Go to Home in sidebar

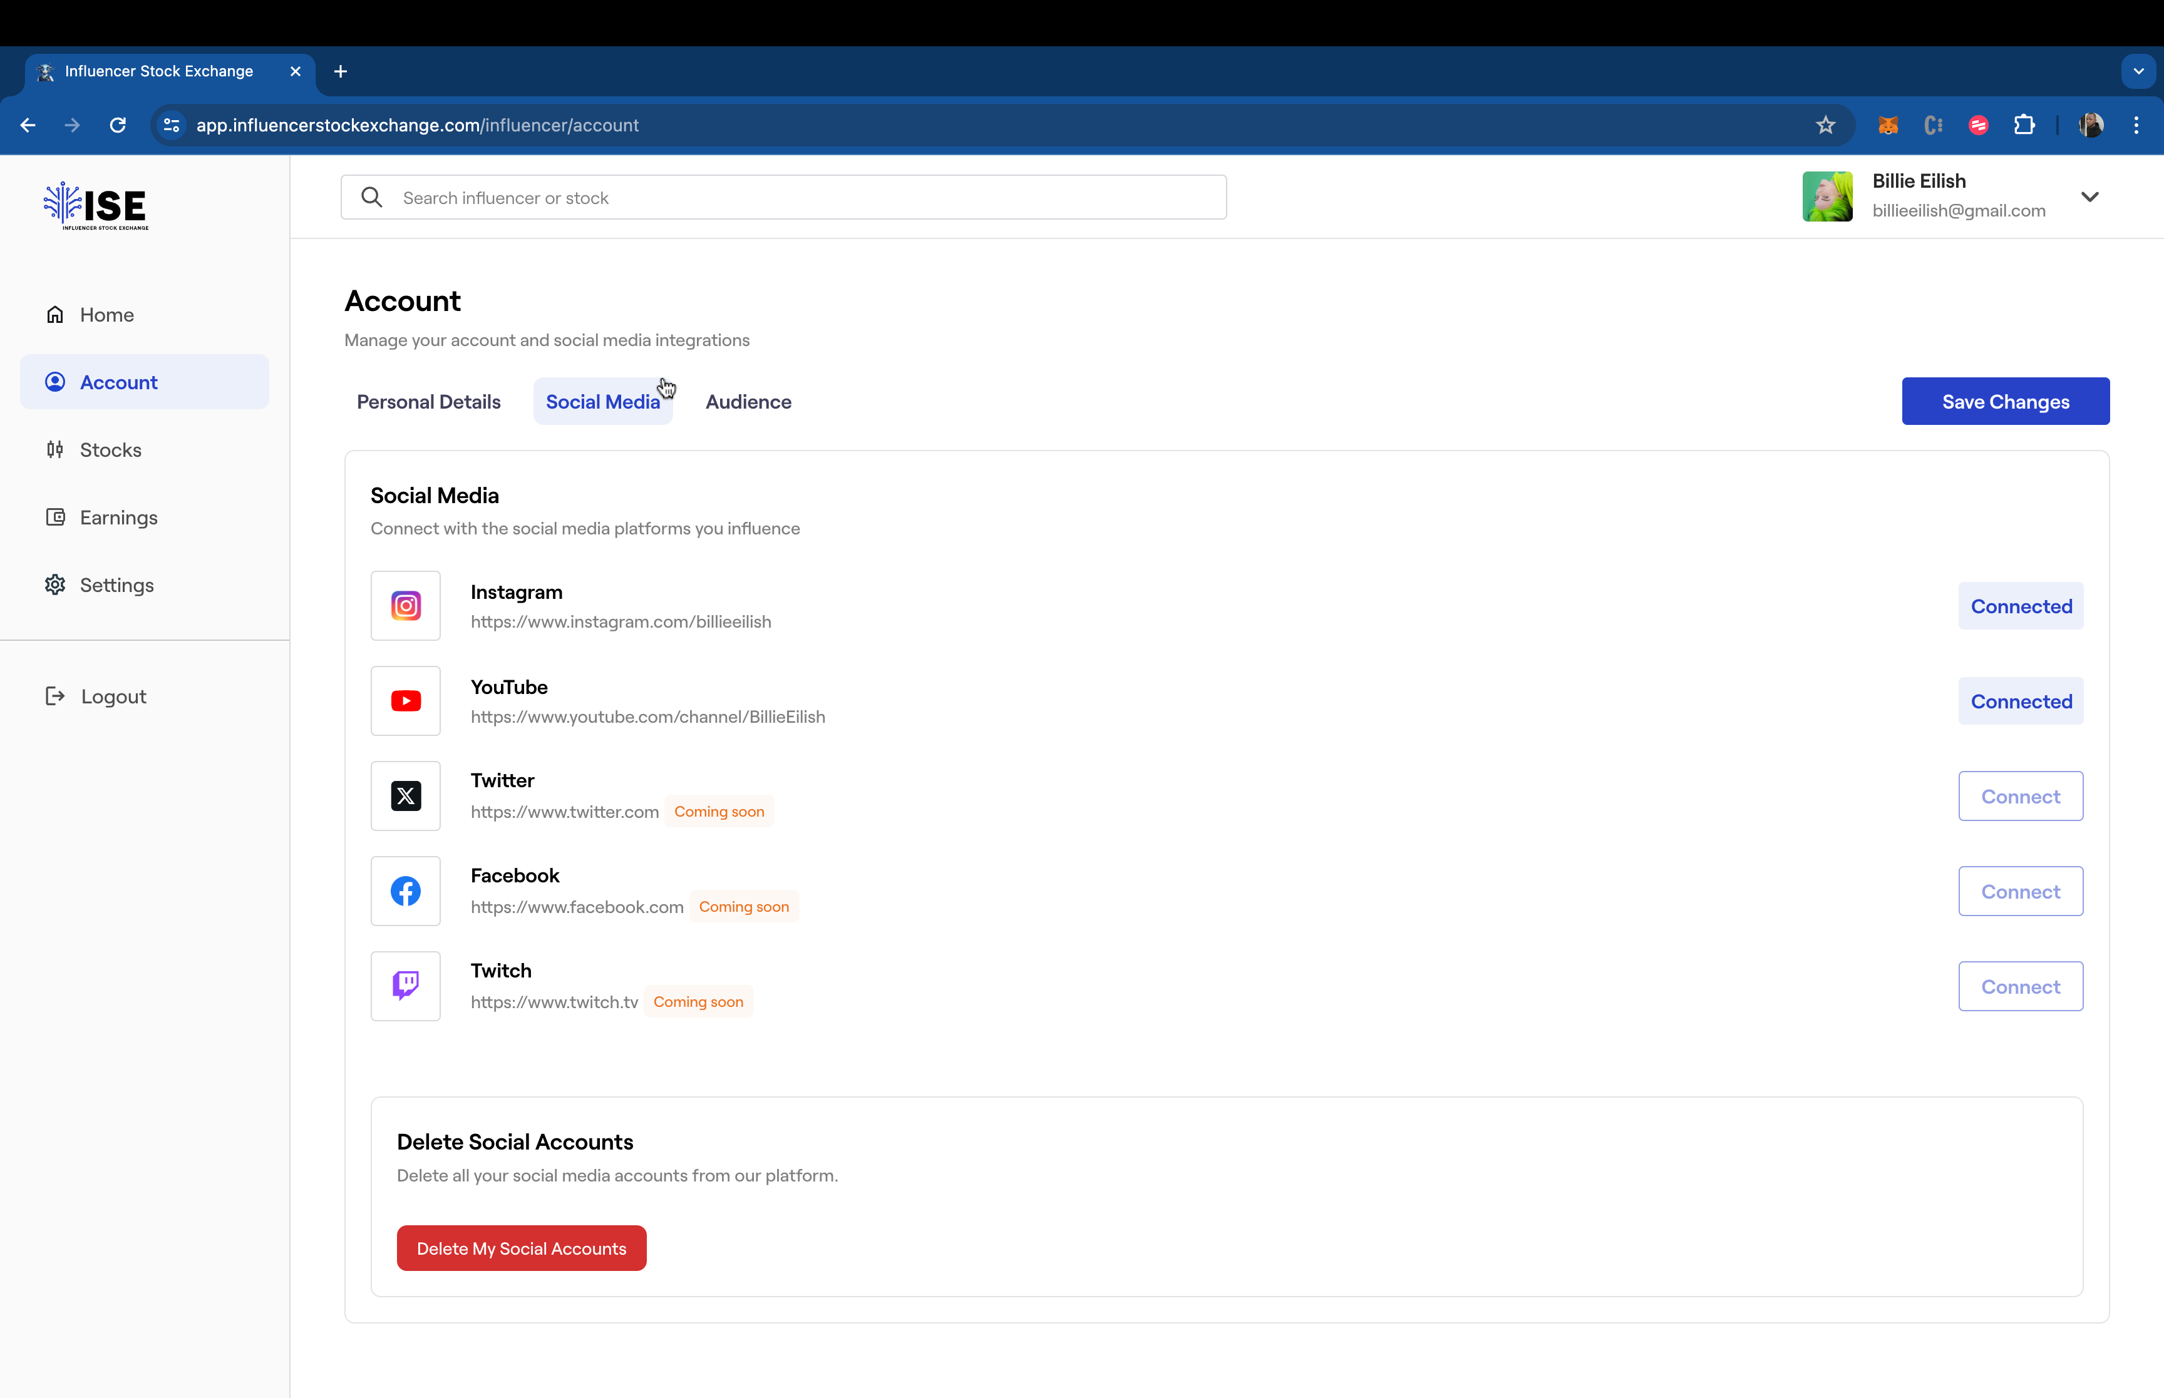[x=145, y=314]
